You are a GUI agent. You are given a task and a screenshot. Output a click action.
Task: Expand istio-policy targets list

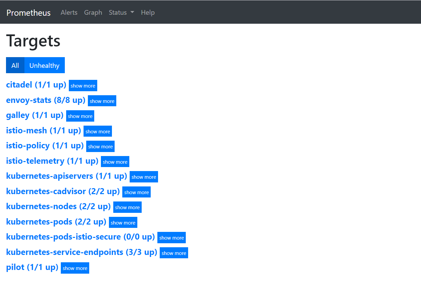click(100, 146)
